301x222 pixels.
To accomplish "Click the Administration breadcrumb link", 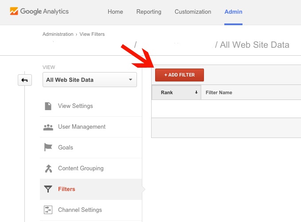I will click(x=58, y=34).
